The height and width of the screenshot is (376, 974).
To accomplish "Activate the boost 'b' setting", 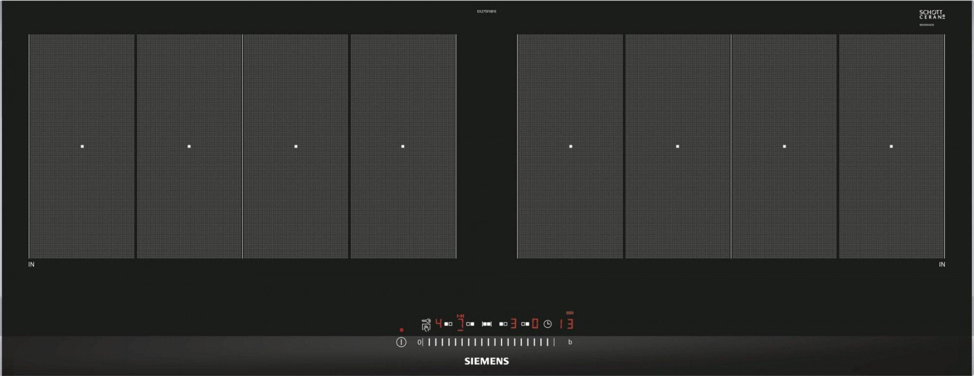I will pyautogui.click(x=570, y=342).
